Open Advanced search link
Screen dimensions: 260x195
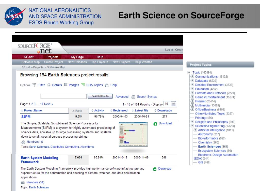click(122, 96)
